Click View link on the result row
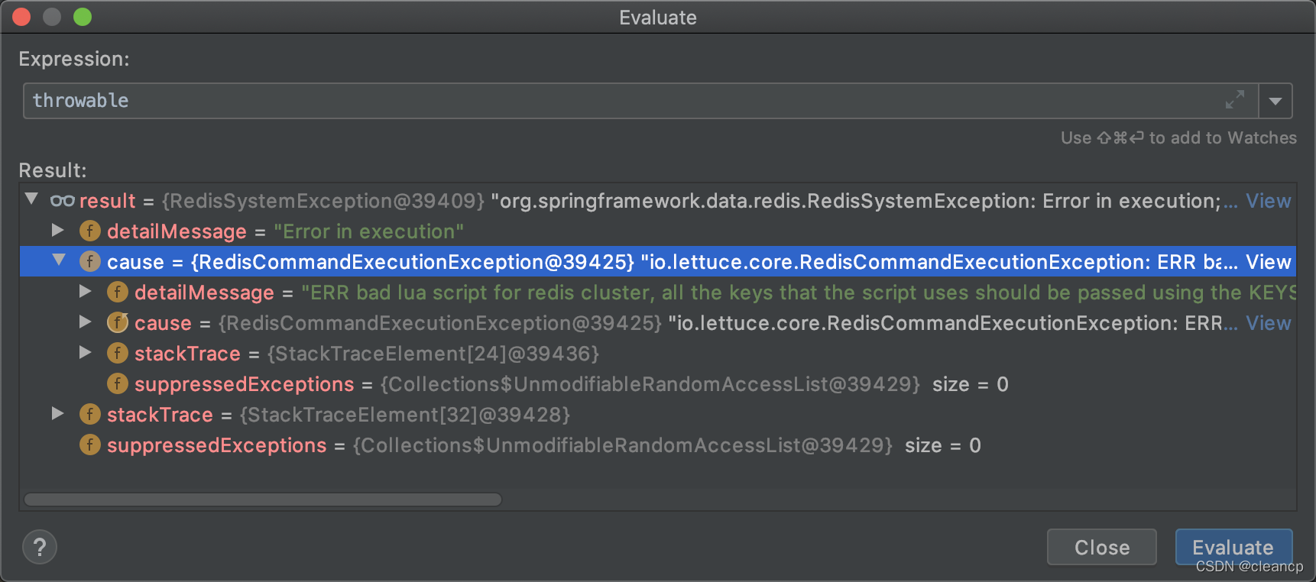Screen dimensions: 1316x582 coord(1268,201)
